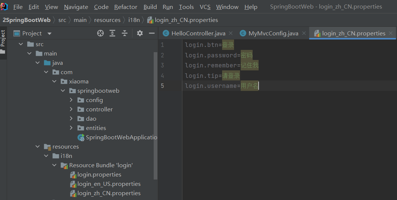Click the SpringBootWebApplication run class icon
397x200 pixels.
click(81, 137)
